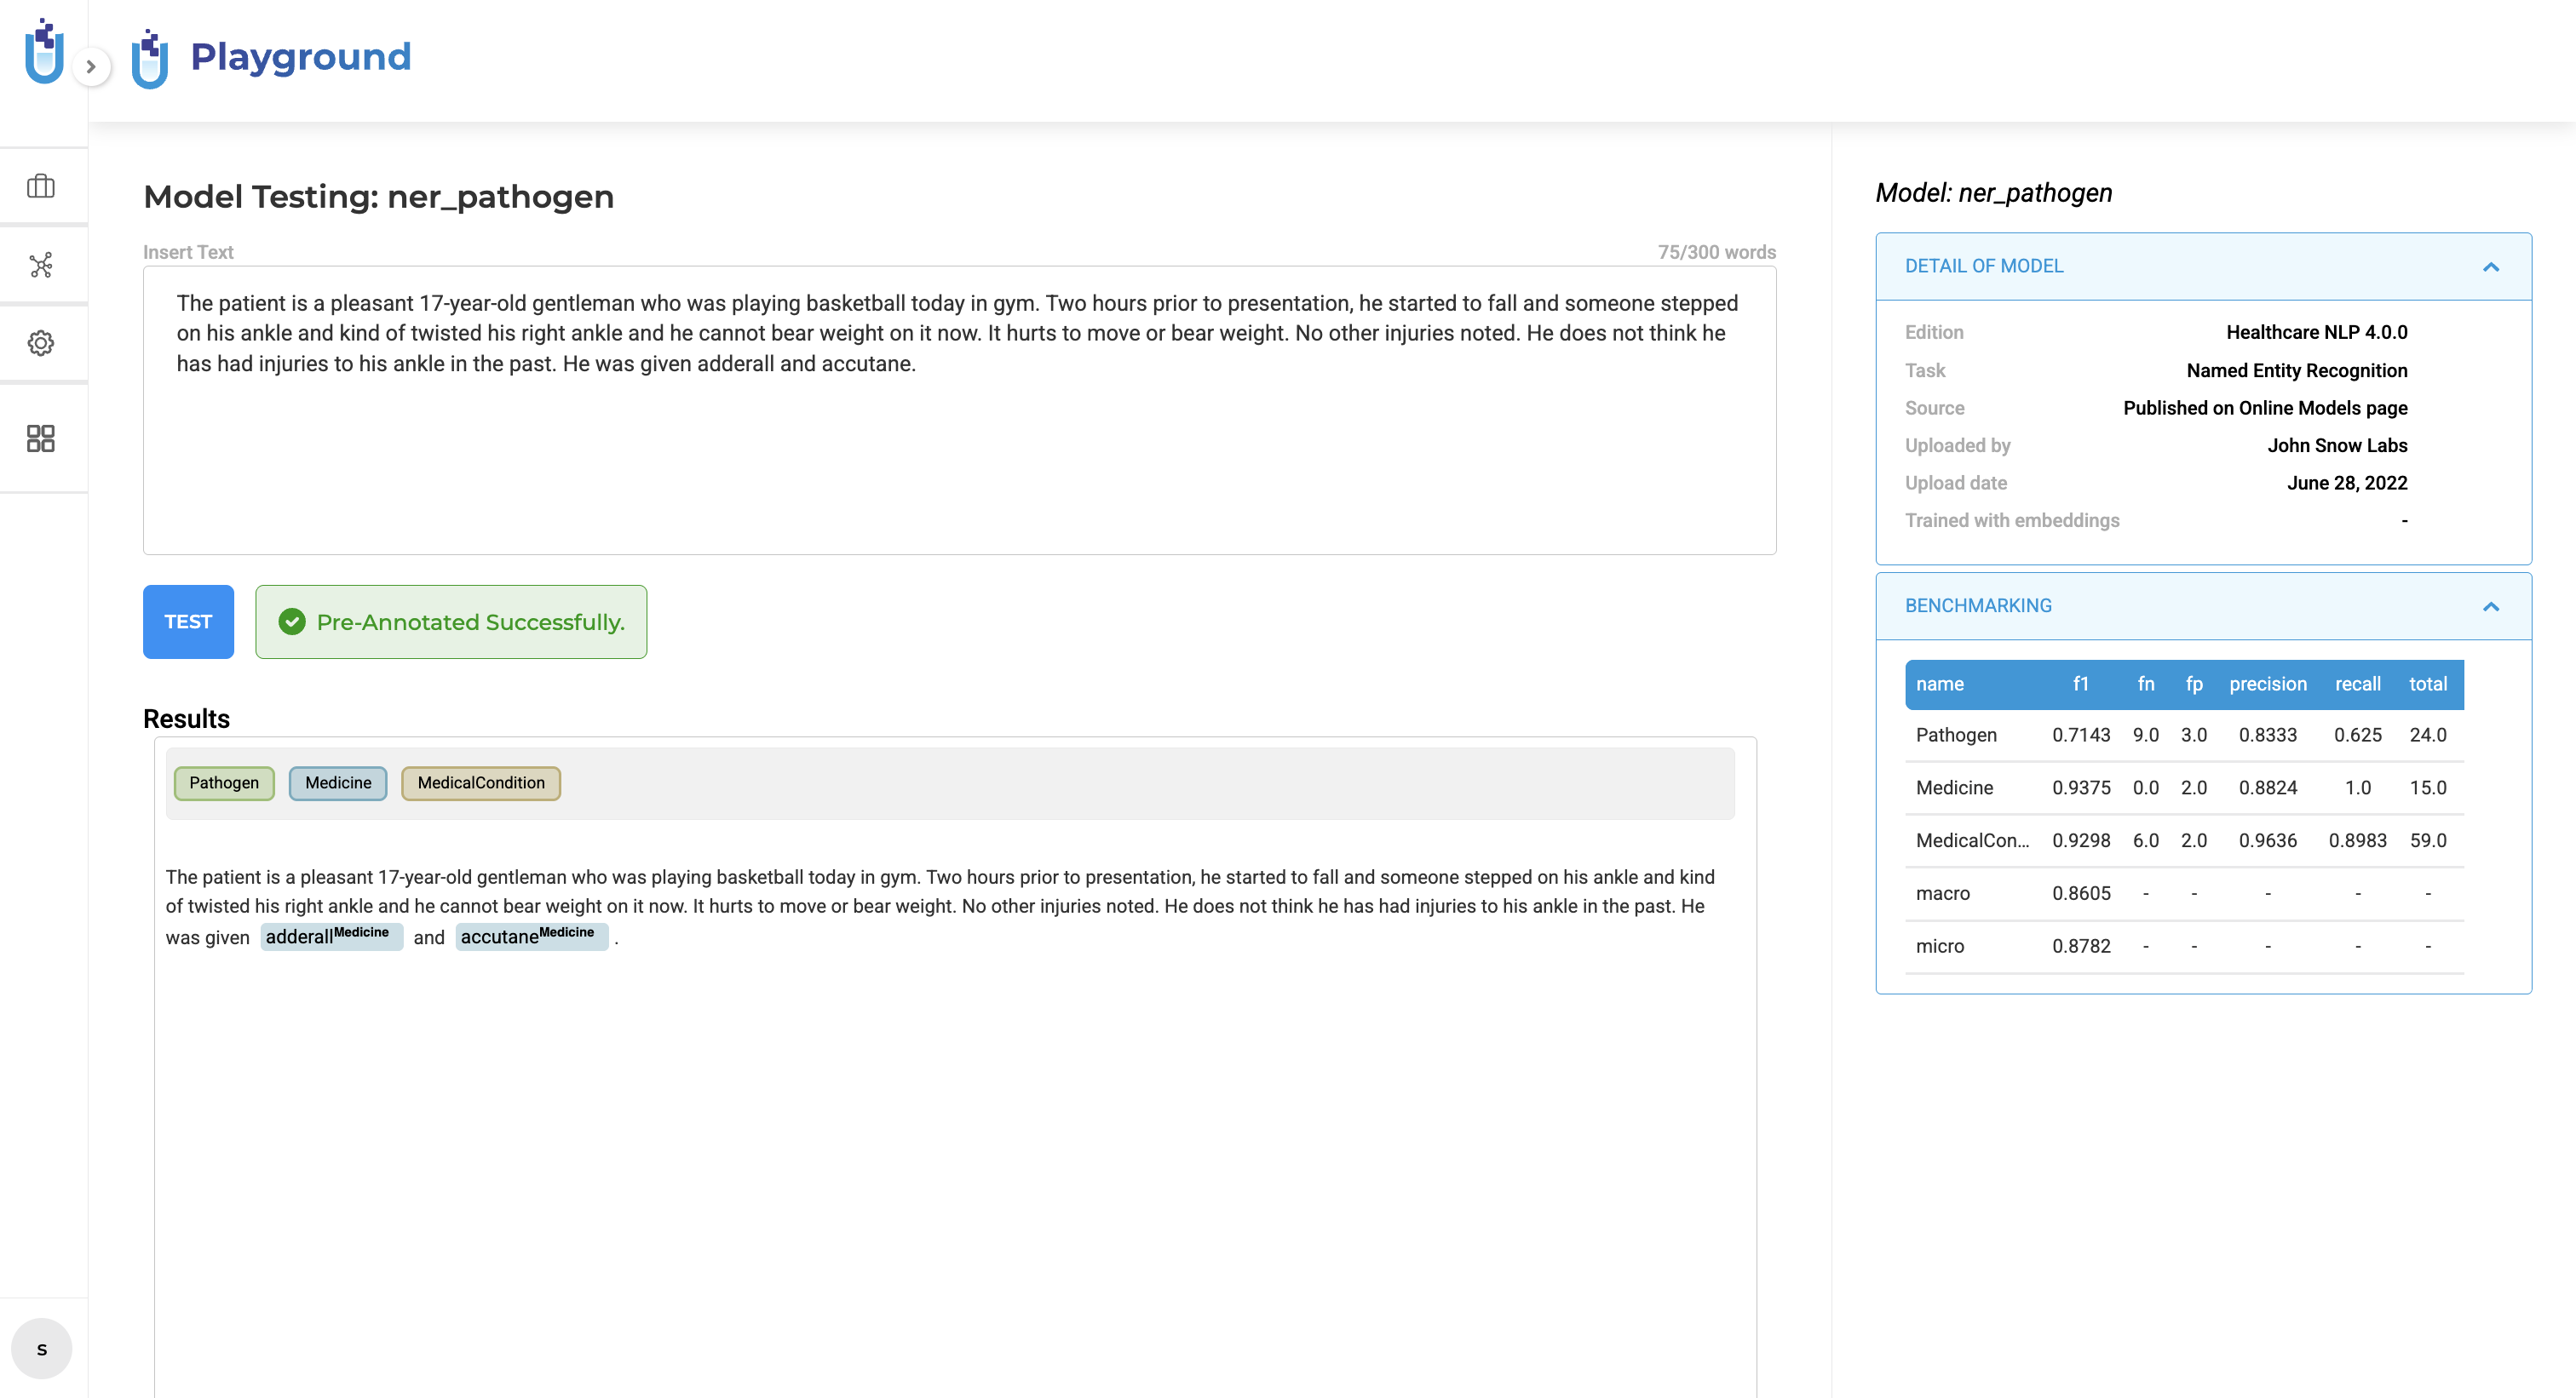Select the adderall Medicine annotation
Viewport: 2576px width, 1398px height.
tap(331, 937)
